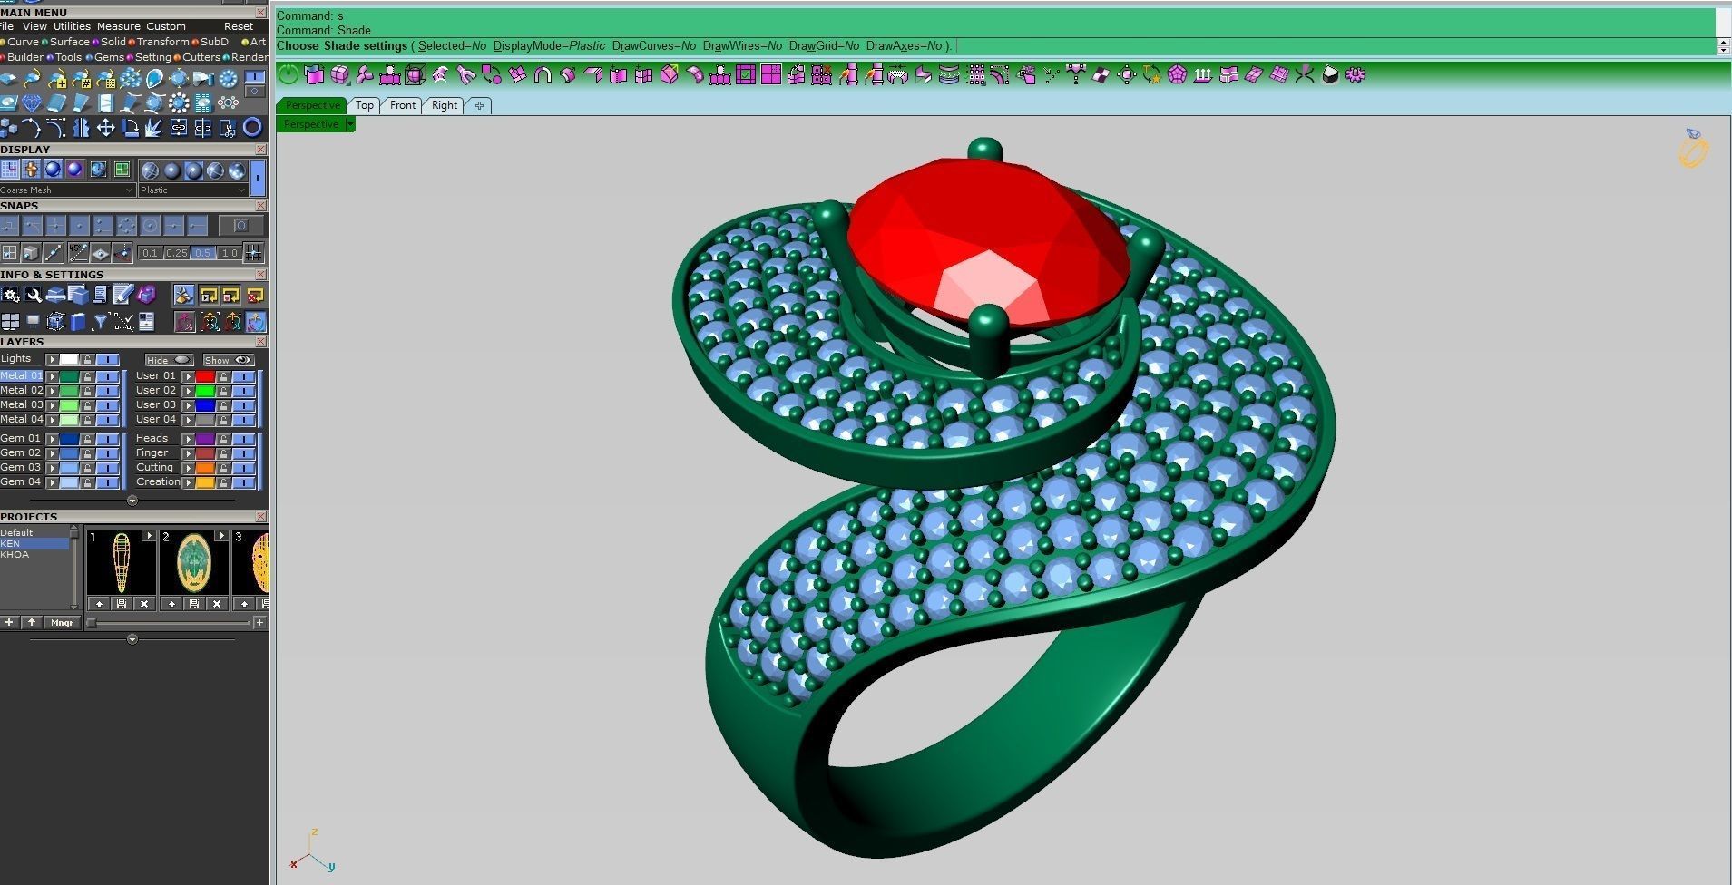Save project thumbnail 1 with disk icon
Screen dimensions: 1732x885
pos(122,604)
